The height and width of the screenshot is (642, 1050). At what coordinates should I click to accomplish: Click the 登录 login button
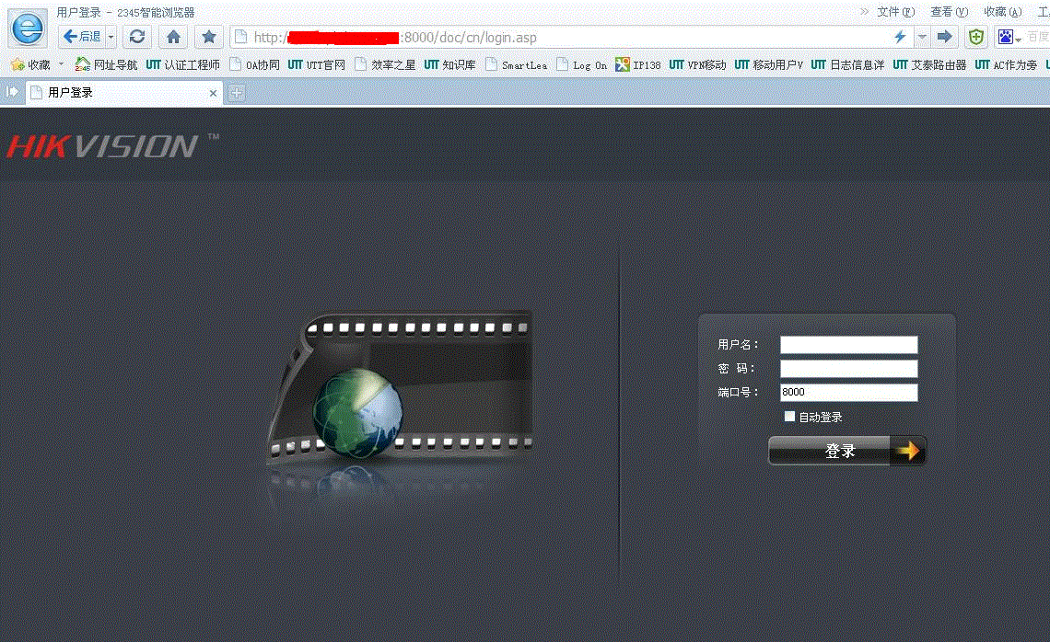(x=847, y=451)
